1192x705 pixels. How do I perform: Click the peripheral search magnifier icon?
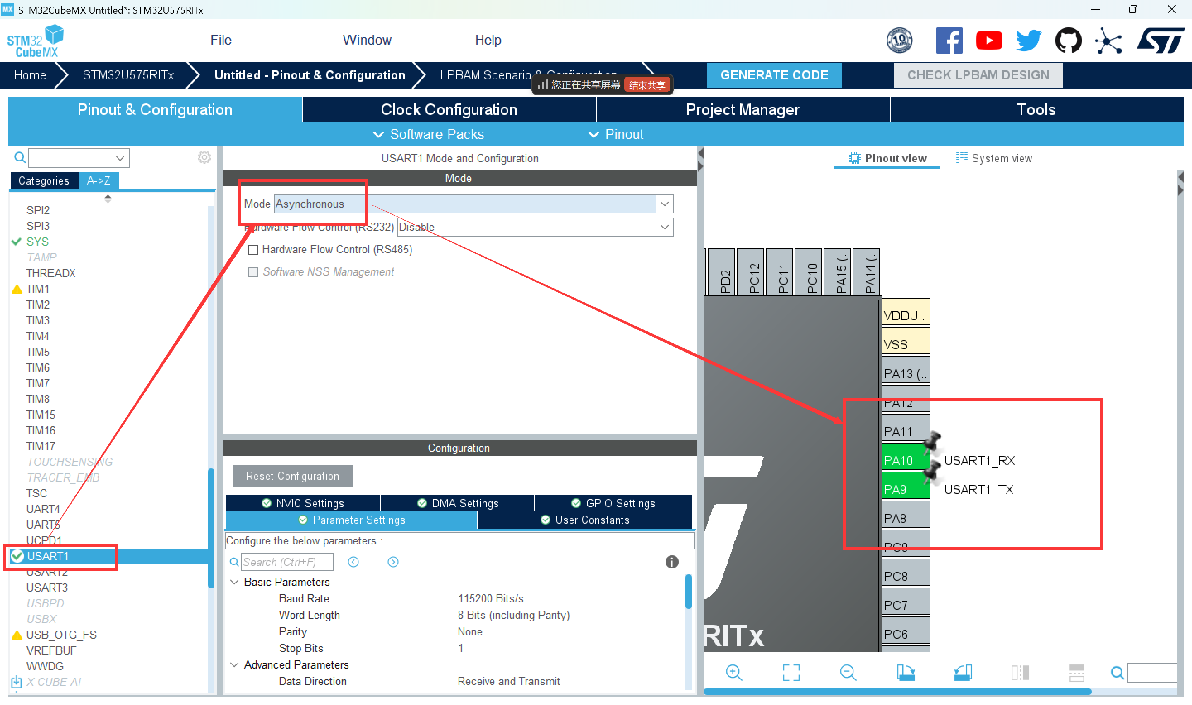pyautogui.click(x=19, y=157)
